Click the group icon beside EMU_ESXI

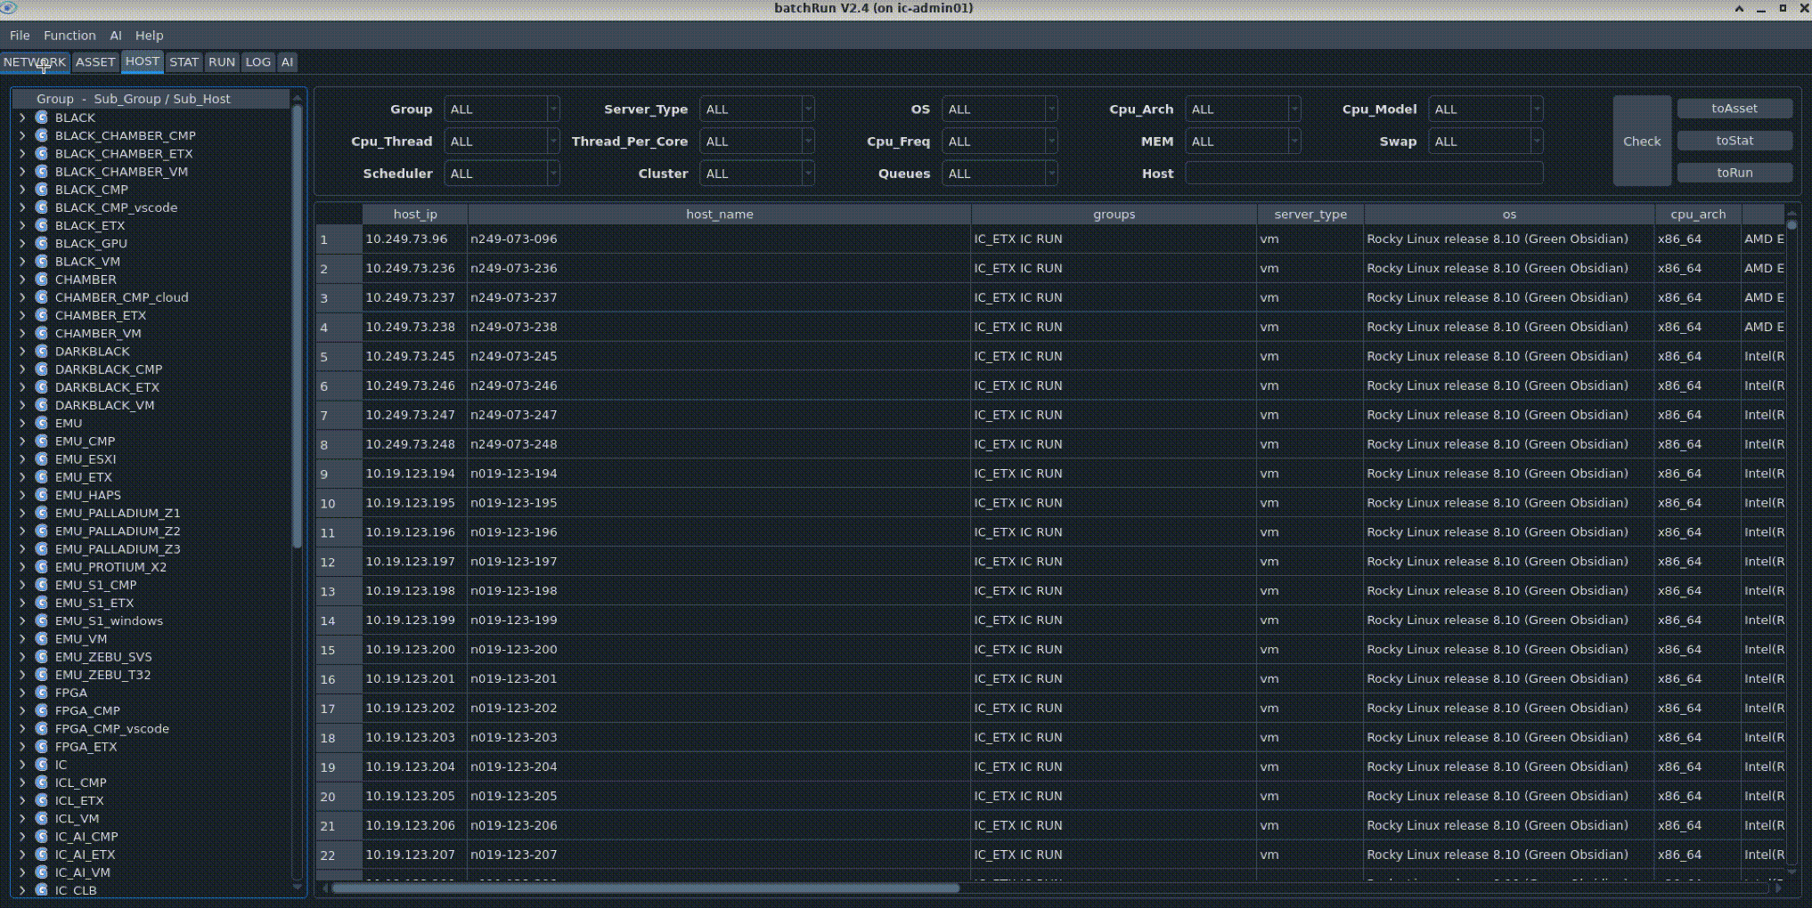[x=41, y=459]
